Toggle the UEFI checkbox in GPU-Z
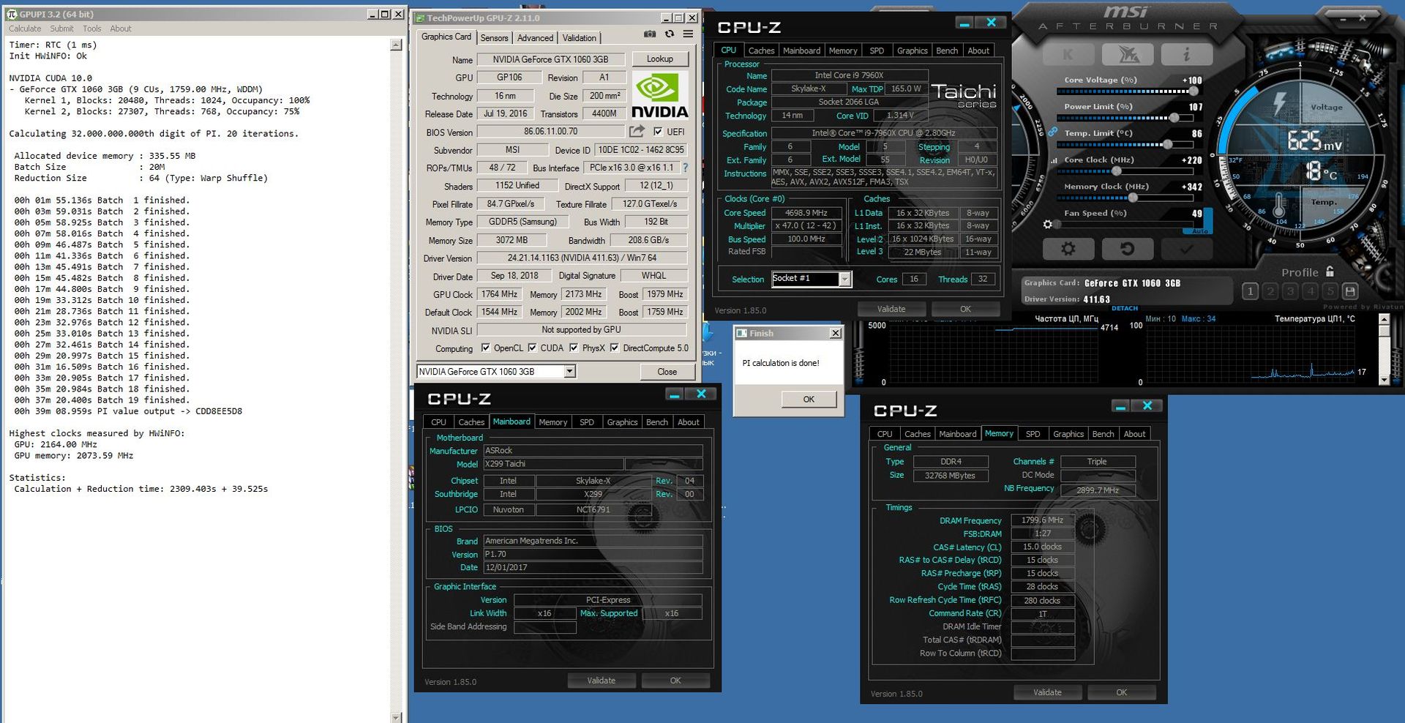Image resolution: width=1405 pixels, height=723 pixels. 658,132
